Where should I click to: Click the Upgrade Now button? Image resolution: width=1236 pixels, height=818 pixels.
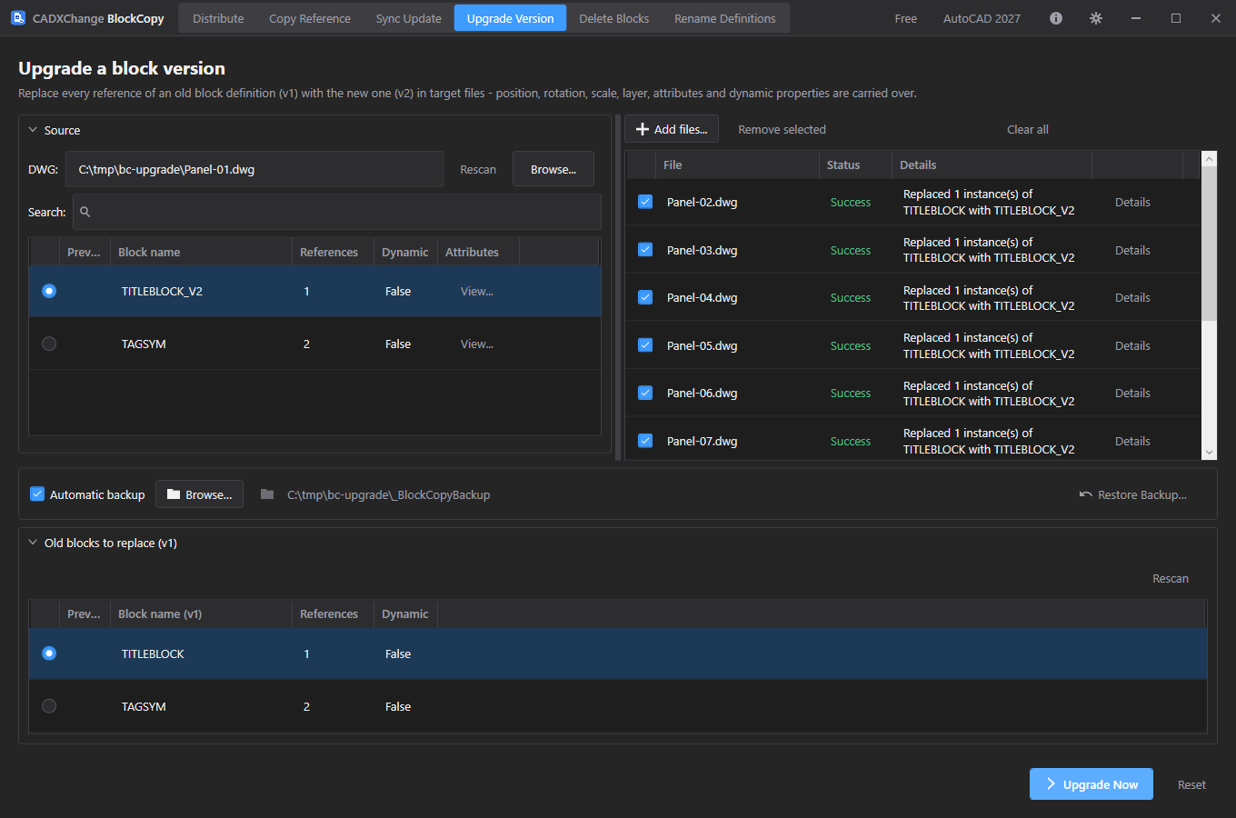coord(1091,784)
